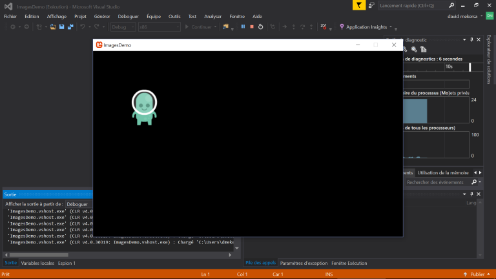Select the Fenêtre Exécution tab
Screen dimensions: 496x279
pos(349,263)
